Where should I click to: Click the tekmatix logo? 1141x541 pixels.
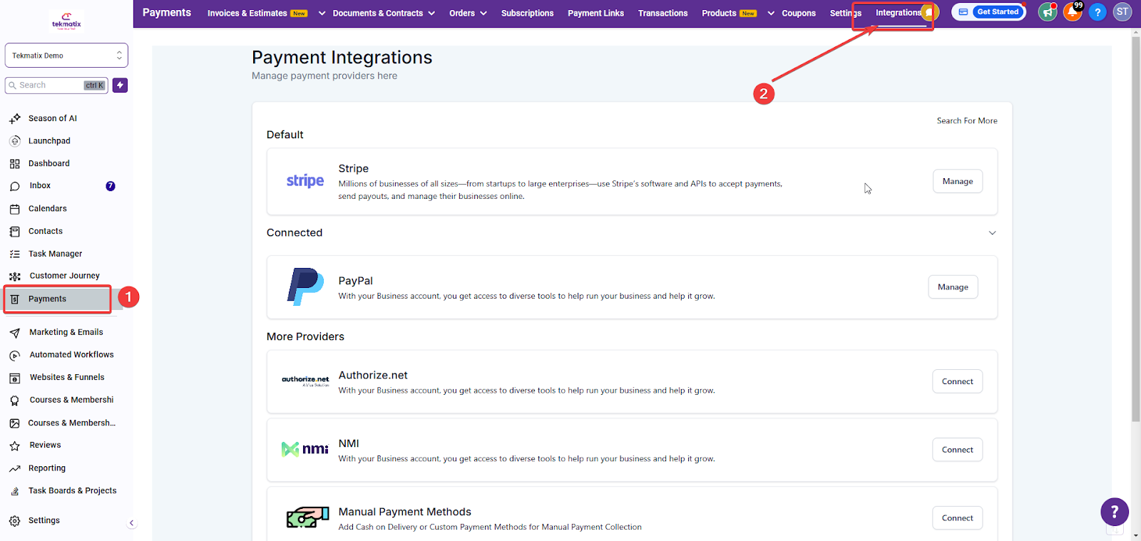pyautogui.click(x=66, y=21)
